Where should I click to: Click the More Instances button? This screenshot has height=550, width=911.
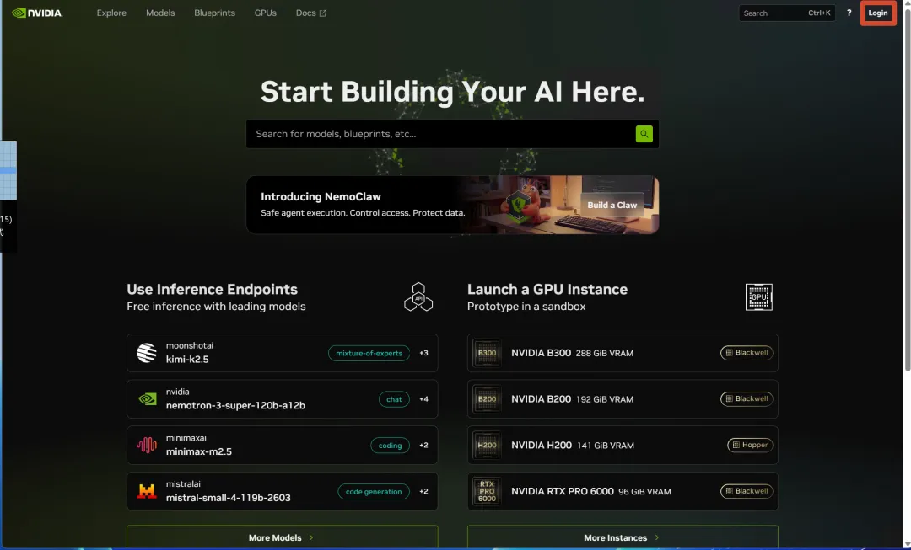point(623,537)
